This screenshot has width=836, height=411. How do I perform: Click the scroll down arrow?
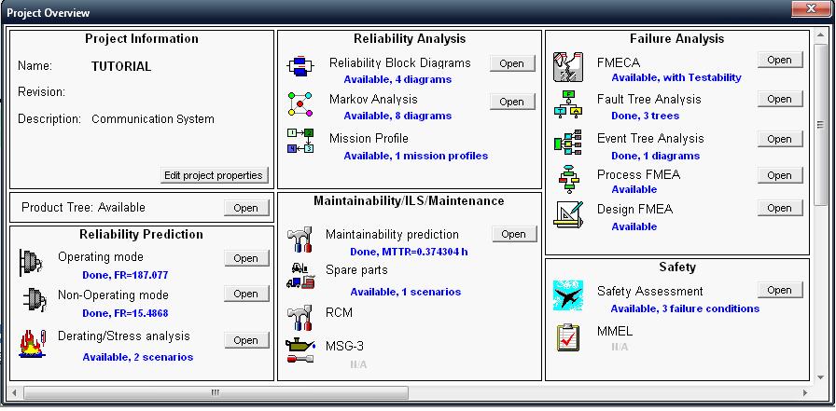[x=820, y=377]
